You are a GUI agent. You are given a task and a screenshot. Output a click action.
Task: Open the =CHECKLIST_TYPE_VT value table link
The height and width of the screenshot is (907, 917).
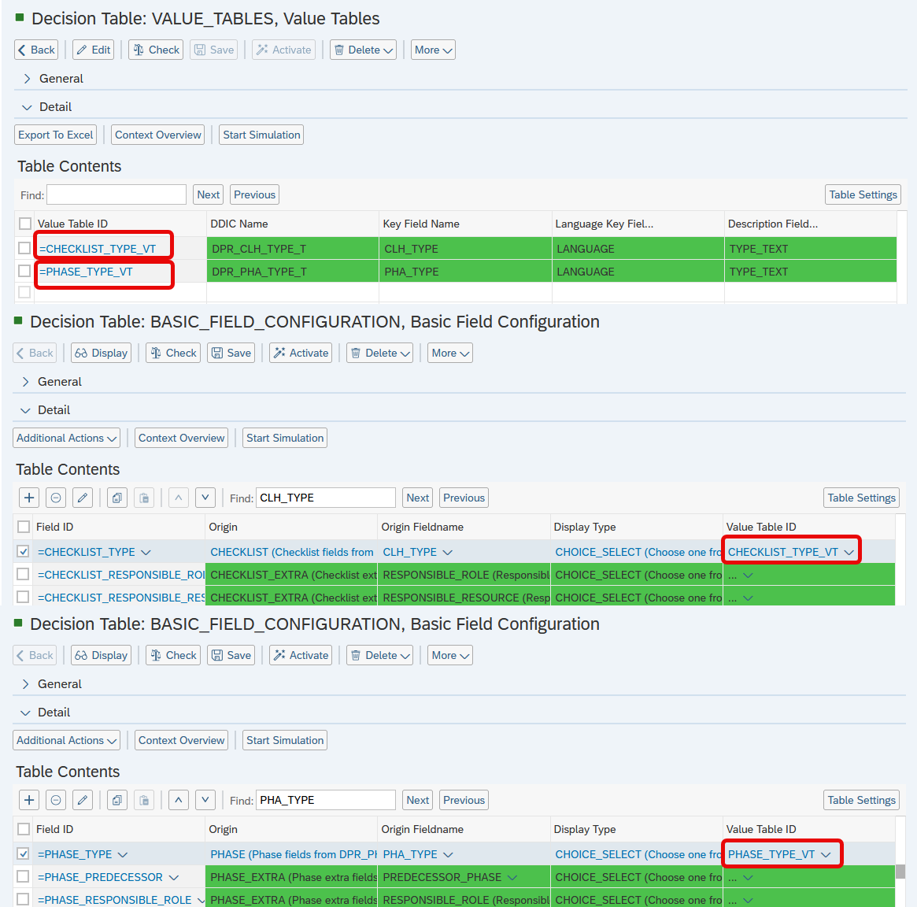(x=98, y=249)
